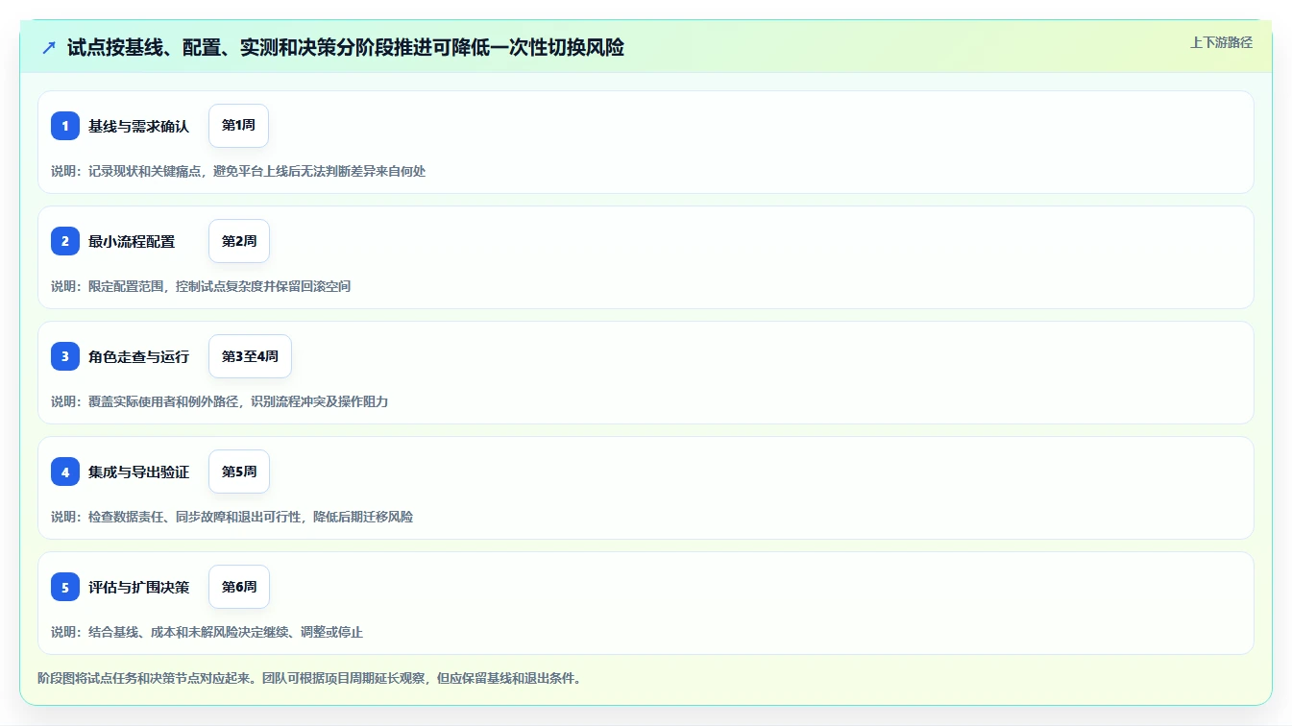Image resolution: width=1292 pixels, height=726 pixels.
Task: Click the description starting 记录现状和关键痛点
Action: (x=238, y=171)
